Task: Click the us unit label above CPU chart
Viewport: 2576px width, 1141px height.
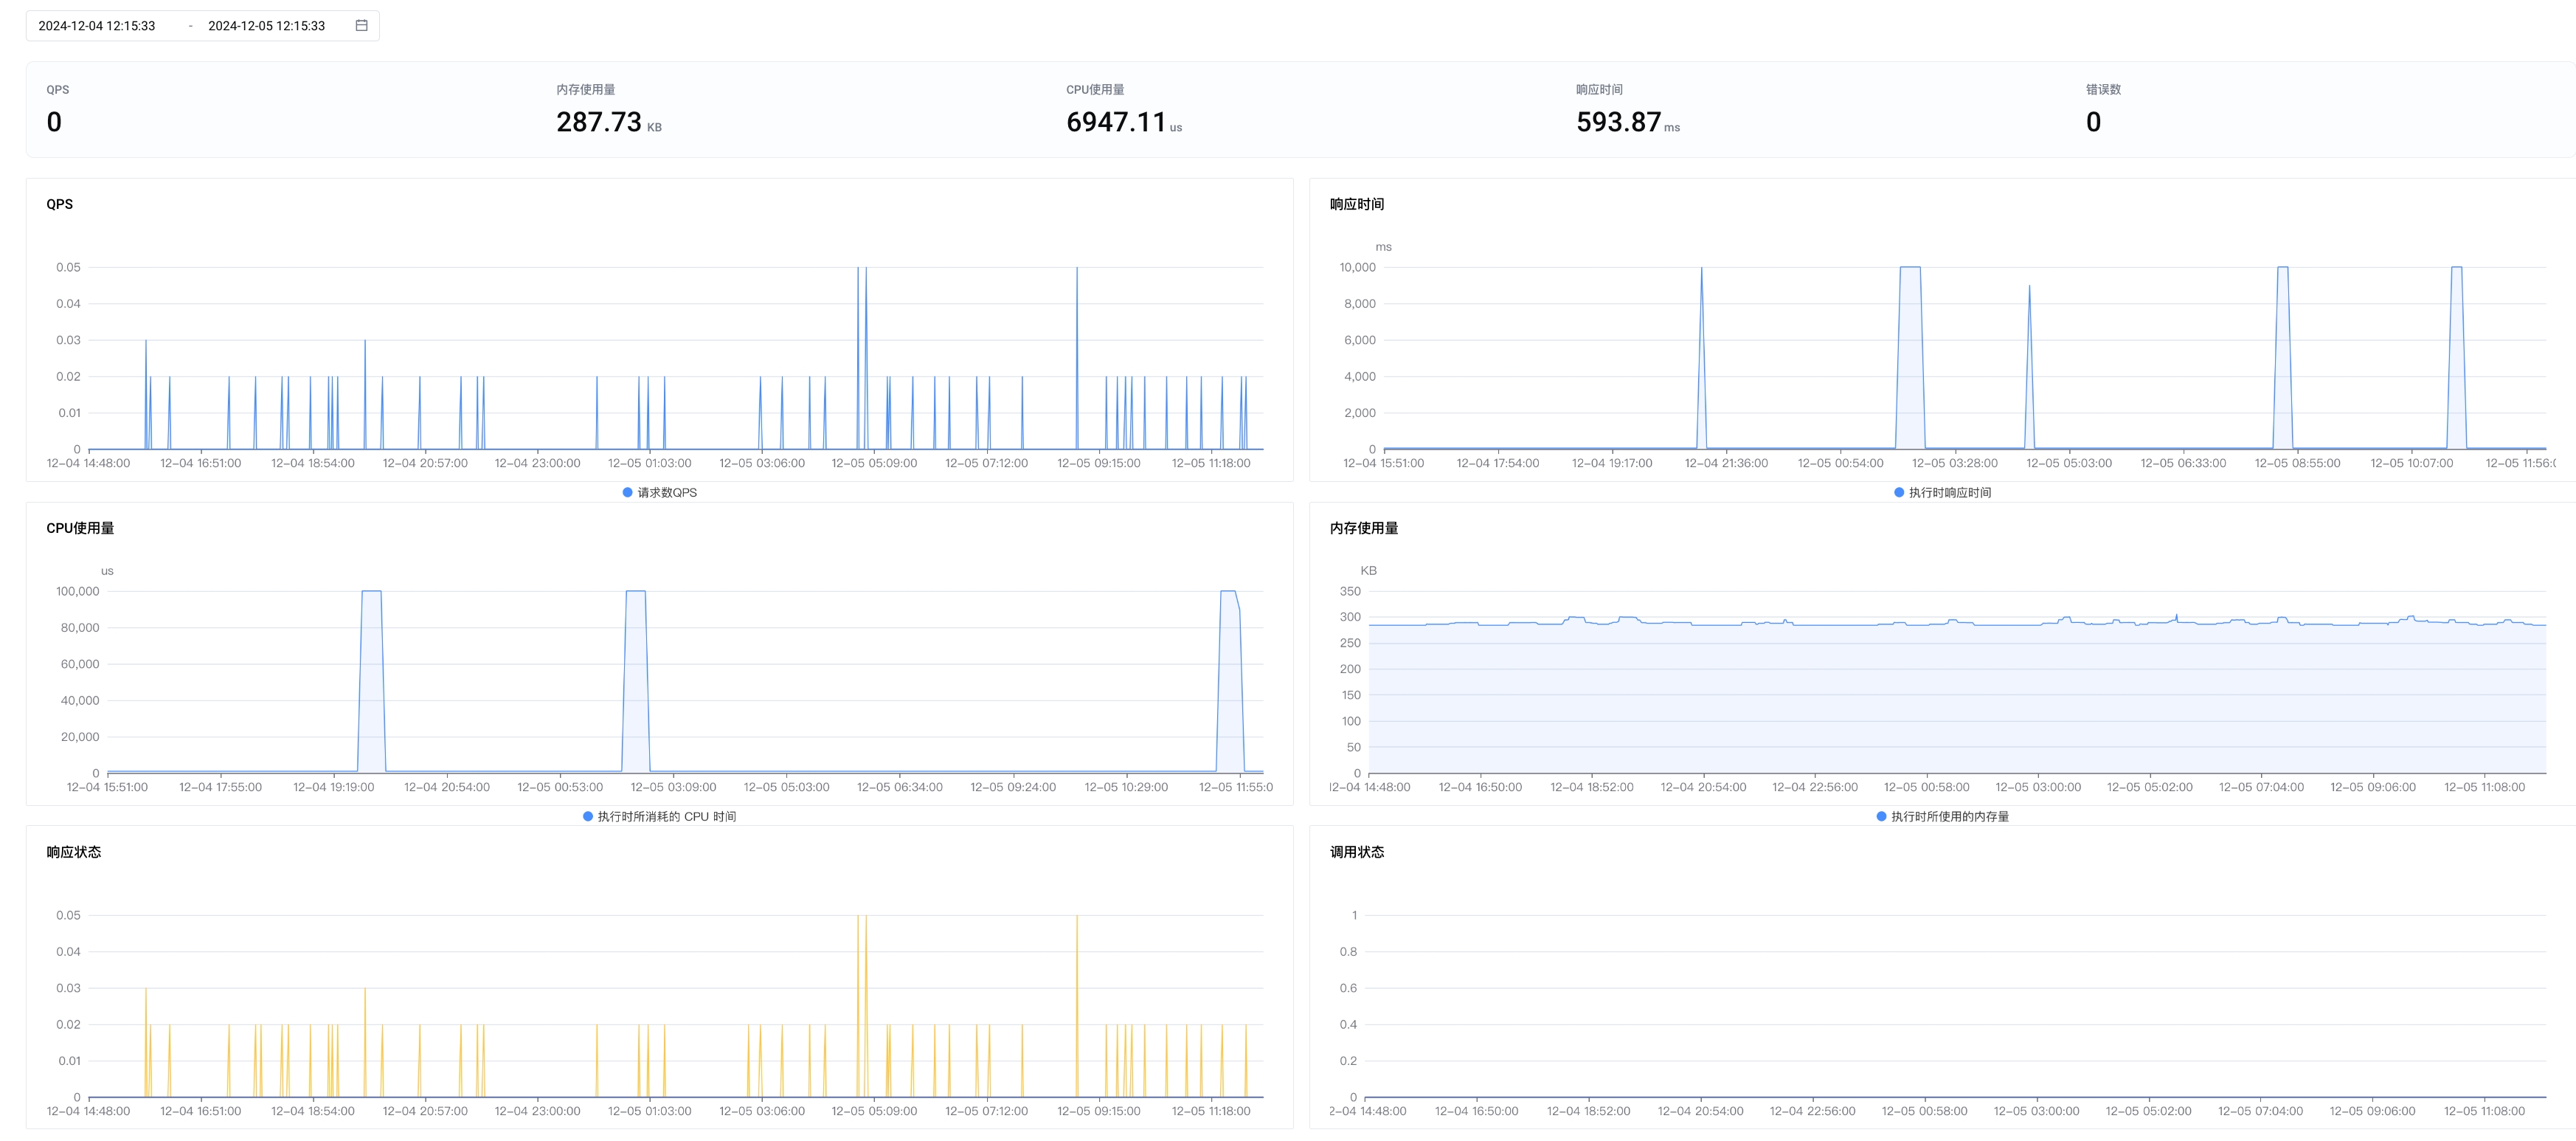Action: click(107, 571)
